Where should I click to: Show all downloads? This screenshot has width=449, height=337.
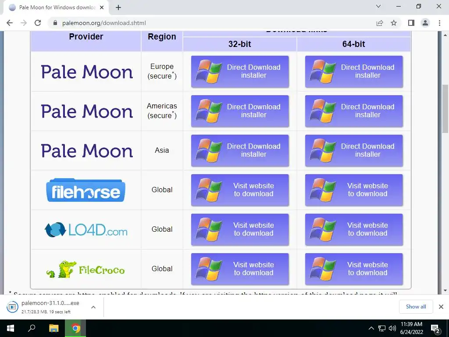coord(416,307)
